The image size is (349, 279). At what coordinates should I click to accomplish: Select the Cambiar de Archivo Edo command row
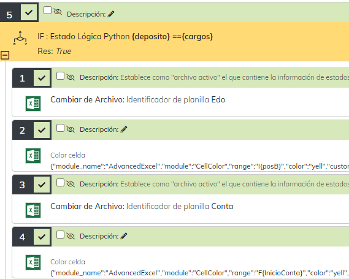click(x=180, y=102)
